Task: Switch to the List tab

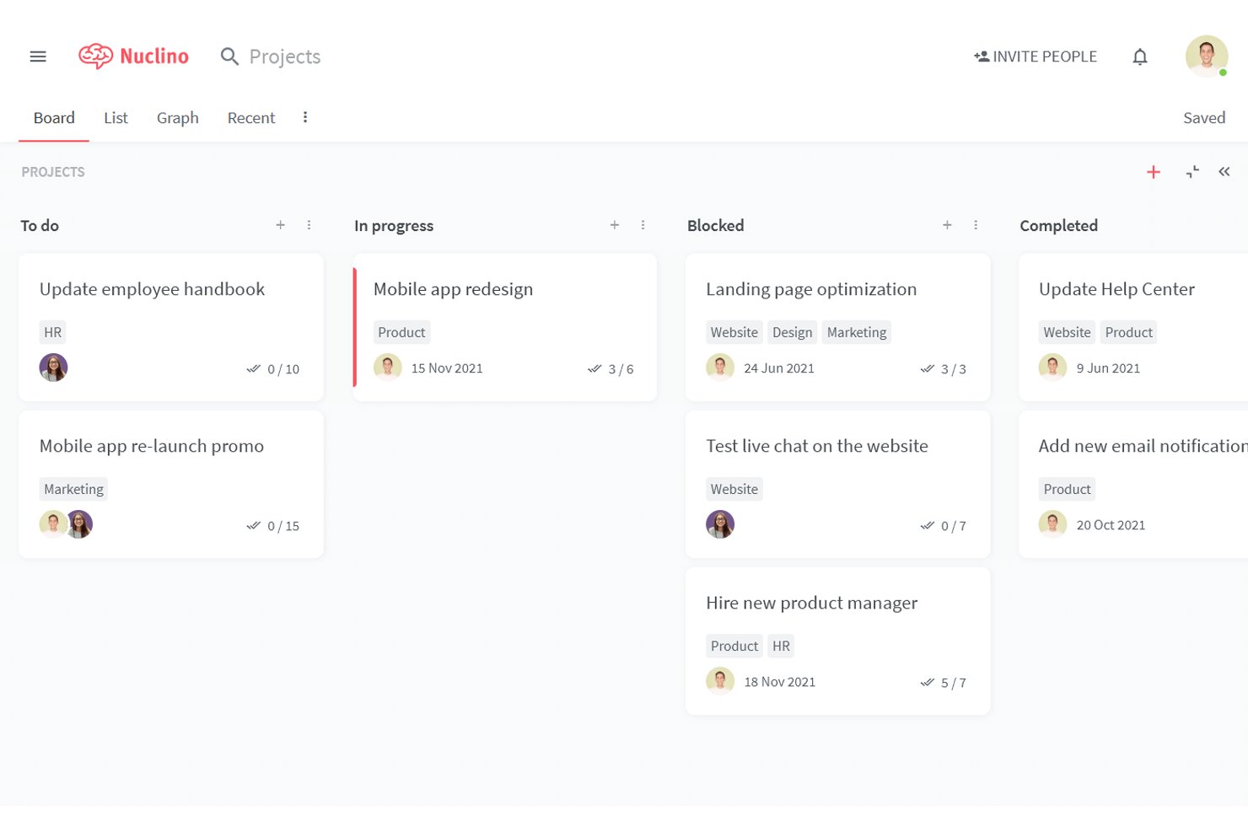Action: click(116, 118)
